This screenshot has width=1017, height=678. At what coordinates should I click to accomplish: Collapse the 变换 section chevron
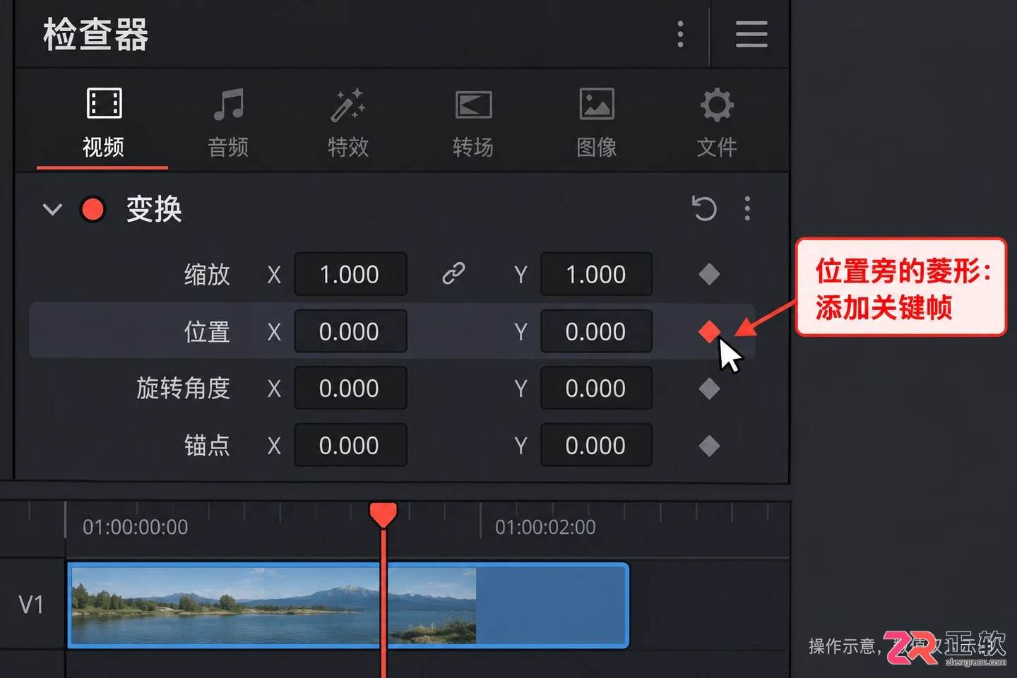pos(52,209)
